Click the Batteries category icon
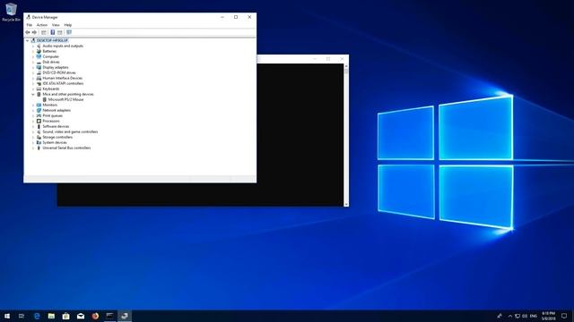Image resolution: width=574 pixels, height=322 pixels. [39, 52]
